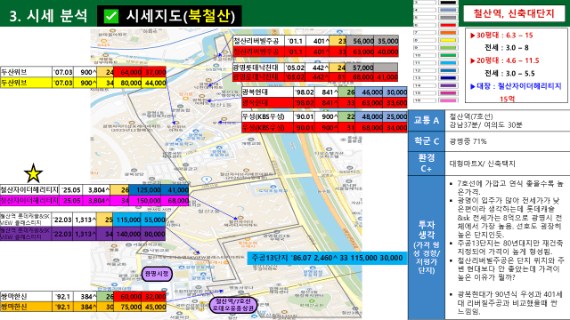Select the 환경 C+ category tab
Screen dimensions: 570x320
pos(427,164)
